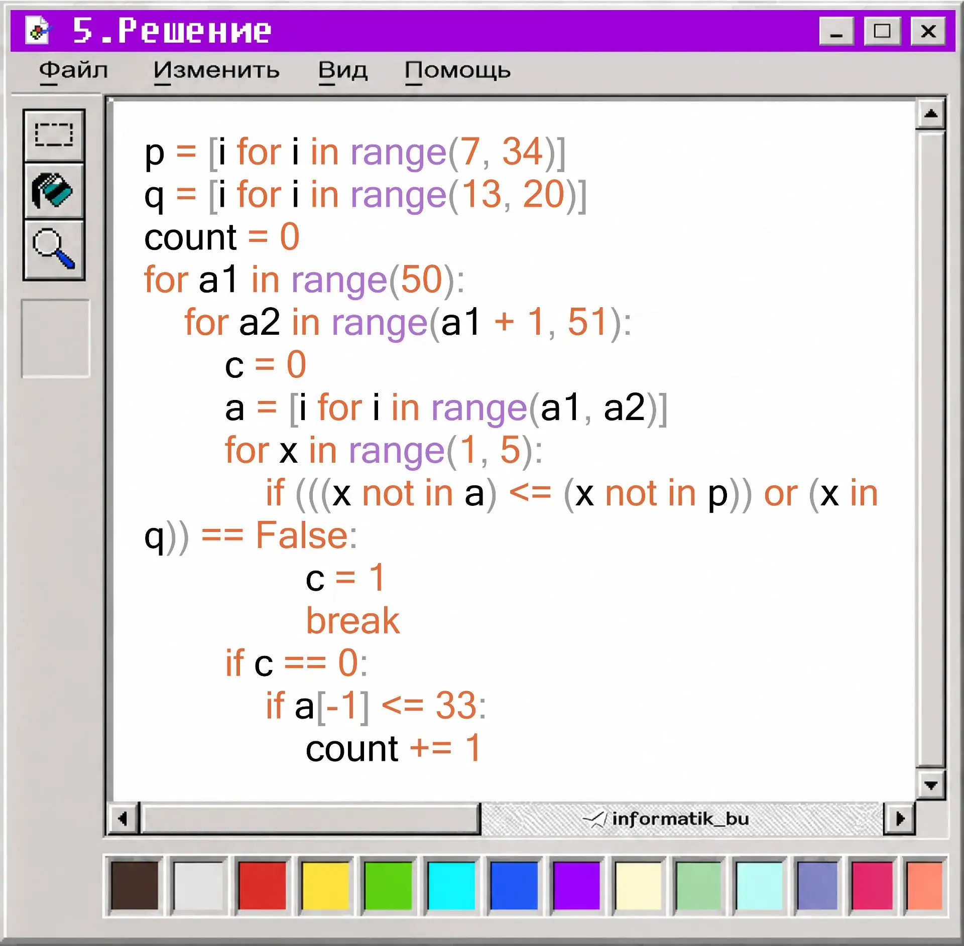Select the rectangular selection tool
Image resolution: width=964 pixels, height=946 pixels.
54,135
